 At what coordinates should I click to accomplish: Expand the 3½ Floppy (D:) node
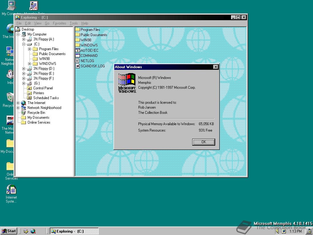[x=24, y=69]
